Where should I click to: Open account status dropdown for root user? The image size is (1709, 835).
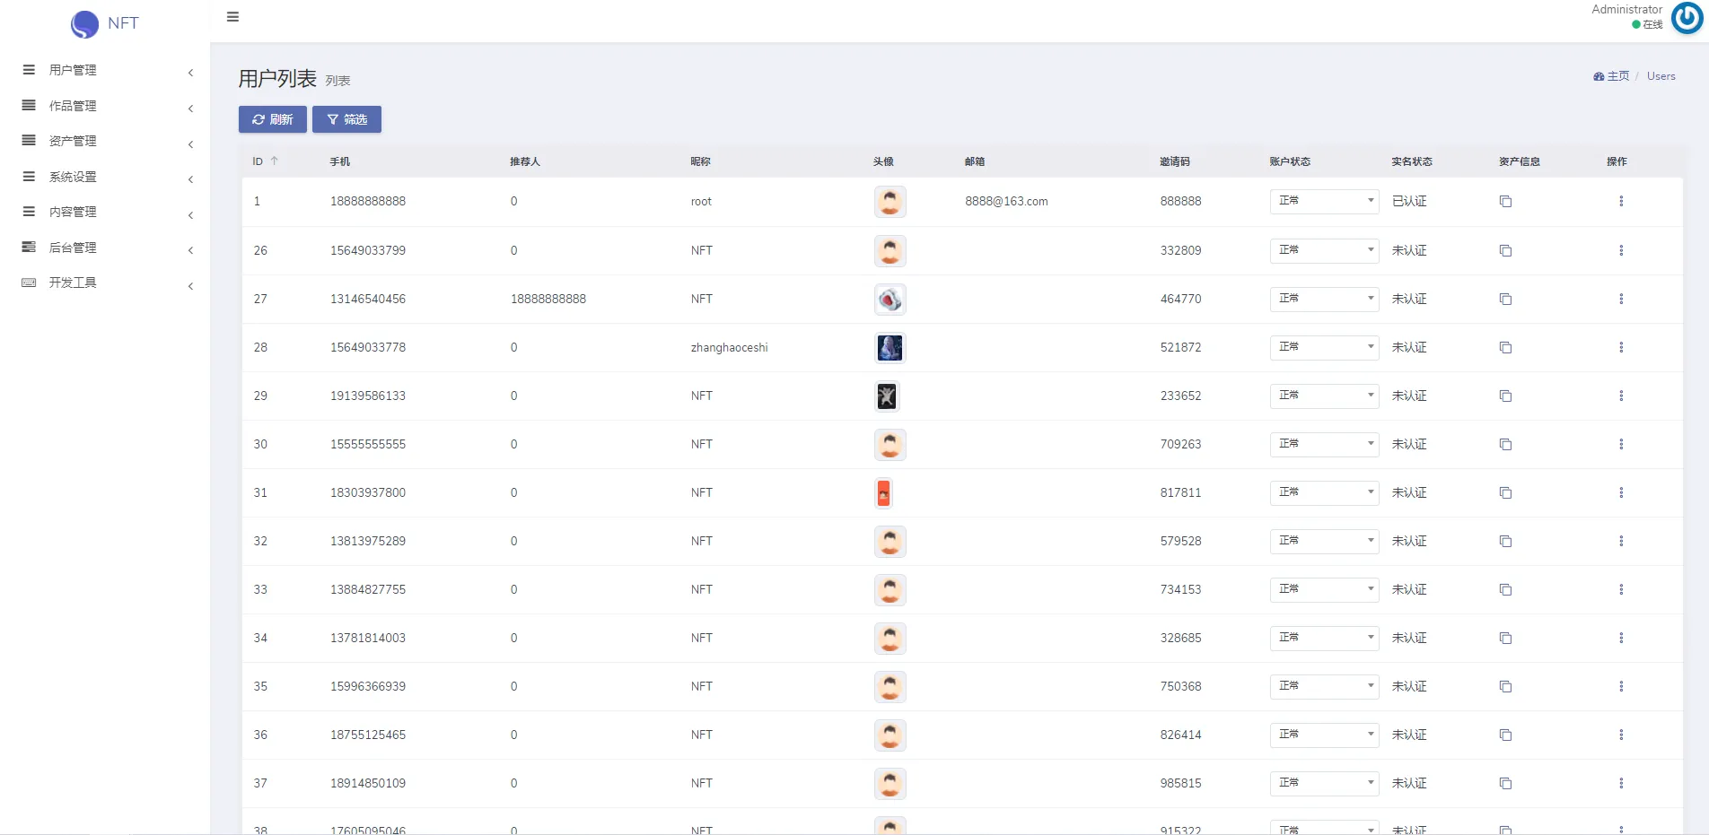click(1323, 201)
